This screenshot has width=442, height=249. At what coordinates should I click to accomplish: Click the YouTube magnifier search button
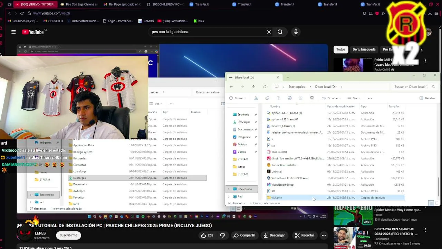tap(280, 32)
